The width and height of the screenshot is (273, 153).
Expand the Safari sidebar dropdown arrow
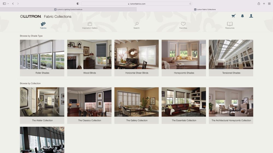coord(8,4)
